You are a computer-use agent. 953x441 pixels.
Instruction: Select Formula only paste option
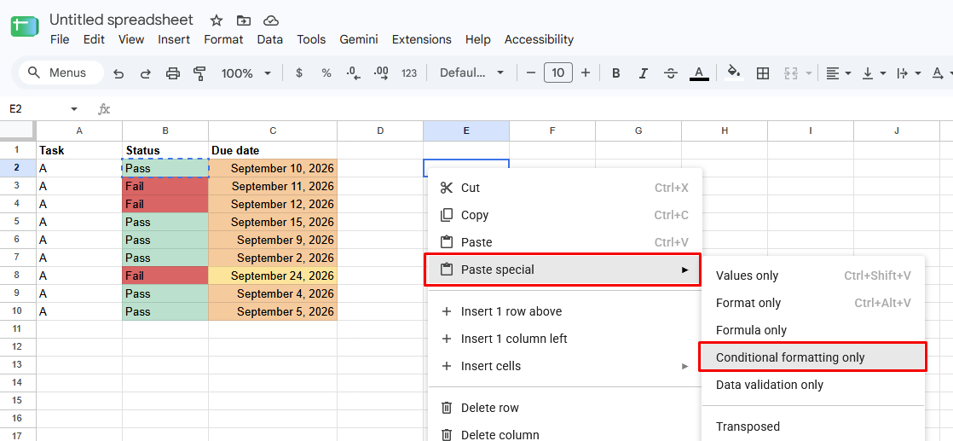[x=813, y=330]
